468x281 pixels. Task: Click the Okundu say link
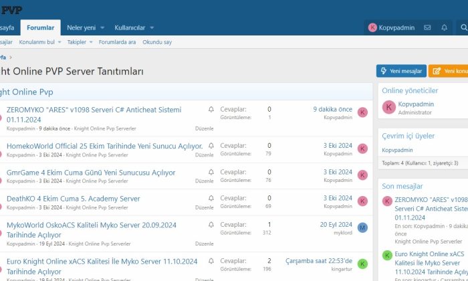[x=157, y=42]
